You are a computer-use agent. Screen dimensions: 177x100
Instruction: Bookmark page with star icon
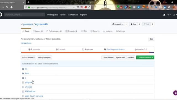pos(89,7)
